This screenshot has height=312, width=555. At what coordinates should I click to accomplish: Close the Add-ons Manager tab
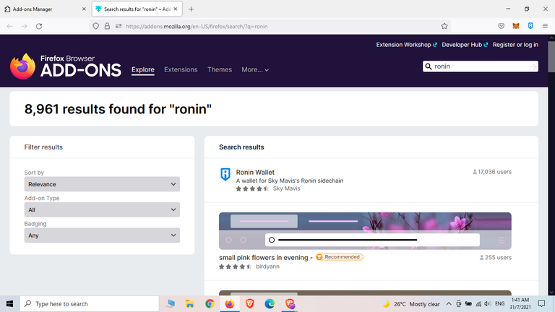click(x=84, y=9)
